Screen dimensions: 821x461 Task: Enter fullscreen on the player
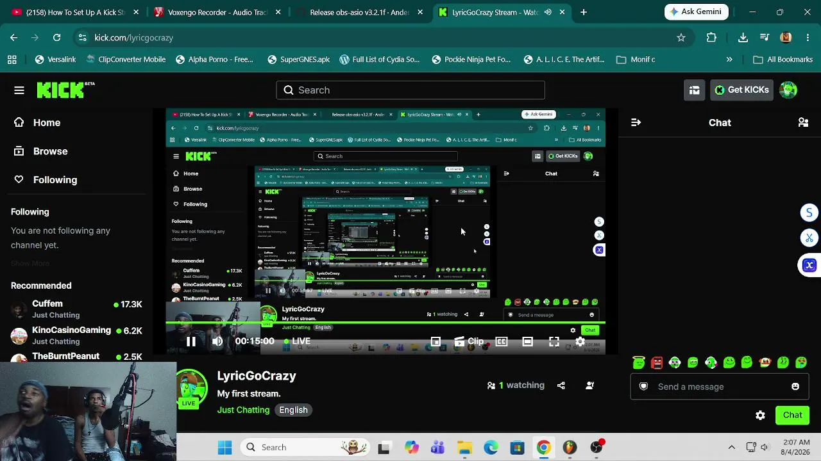pos(554,341)
